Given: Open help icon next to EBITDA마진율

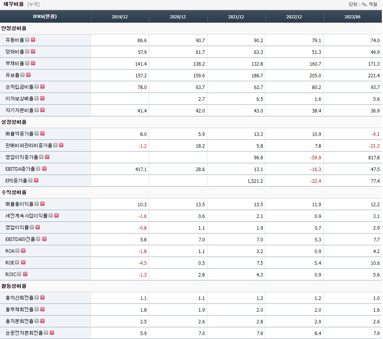Looking at the screenshot, I should point(38,239).
